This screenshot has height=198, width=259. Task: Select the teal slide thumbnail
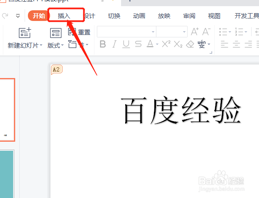(7, 174)
